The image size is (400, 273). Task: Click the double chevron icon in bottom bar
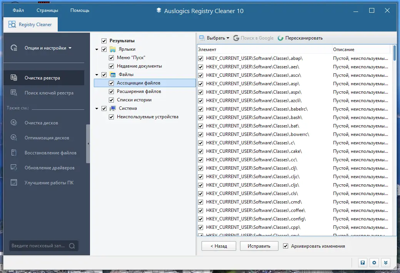tap(386, 263)
